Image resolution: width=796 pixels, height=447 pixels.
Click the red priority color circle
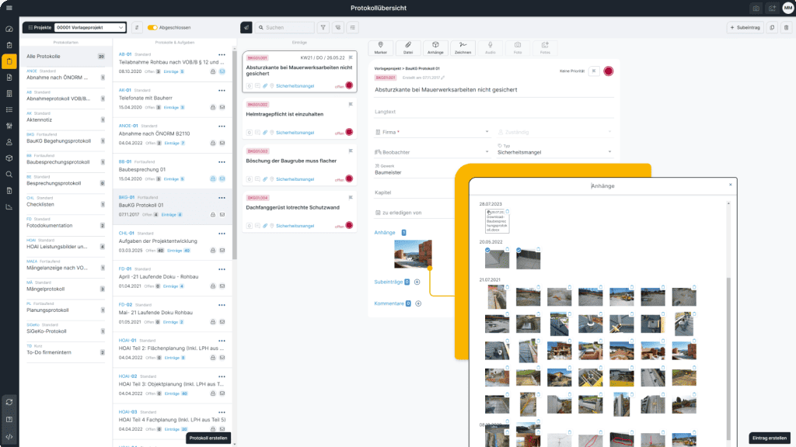pyautogui.click(x=609, y=71)
